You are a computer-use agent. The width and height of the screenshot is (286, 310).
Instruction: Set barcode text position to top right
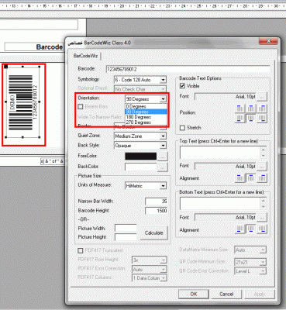pos(262,108)
